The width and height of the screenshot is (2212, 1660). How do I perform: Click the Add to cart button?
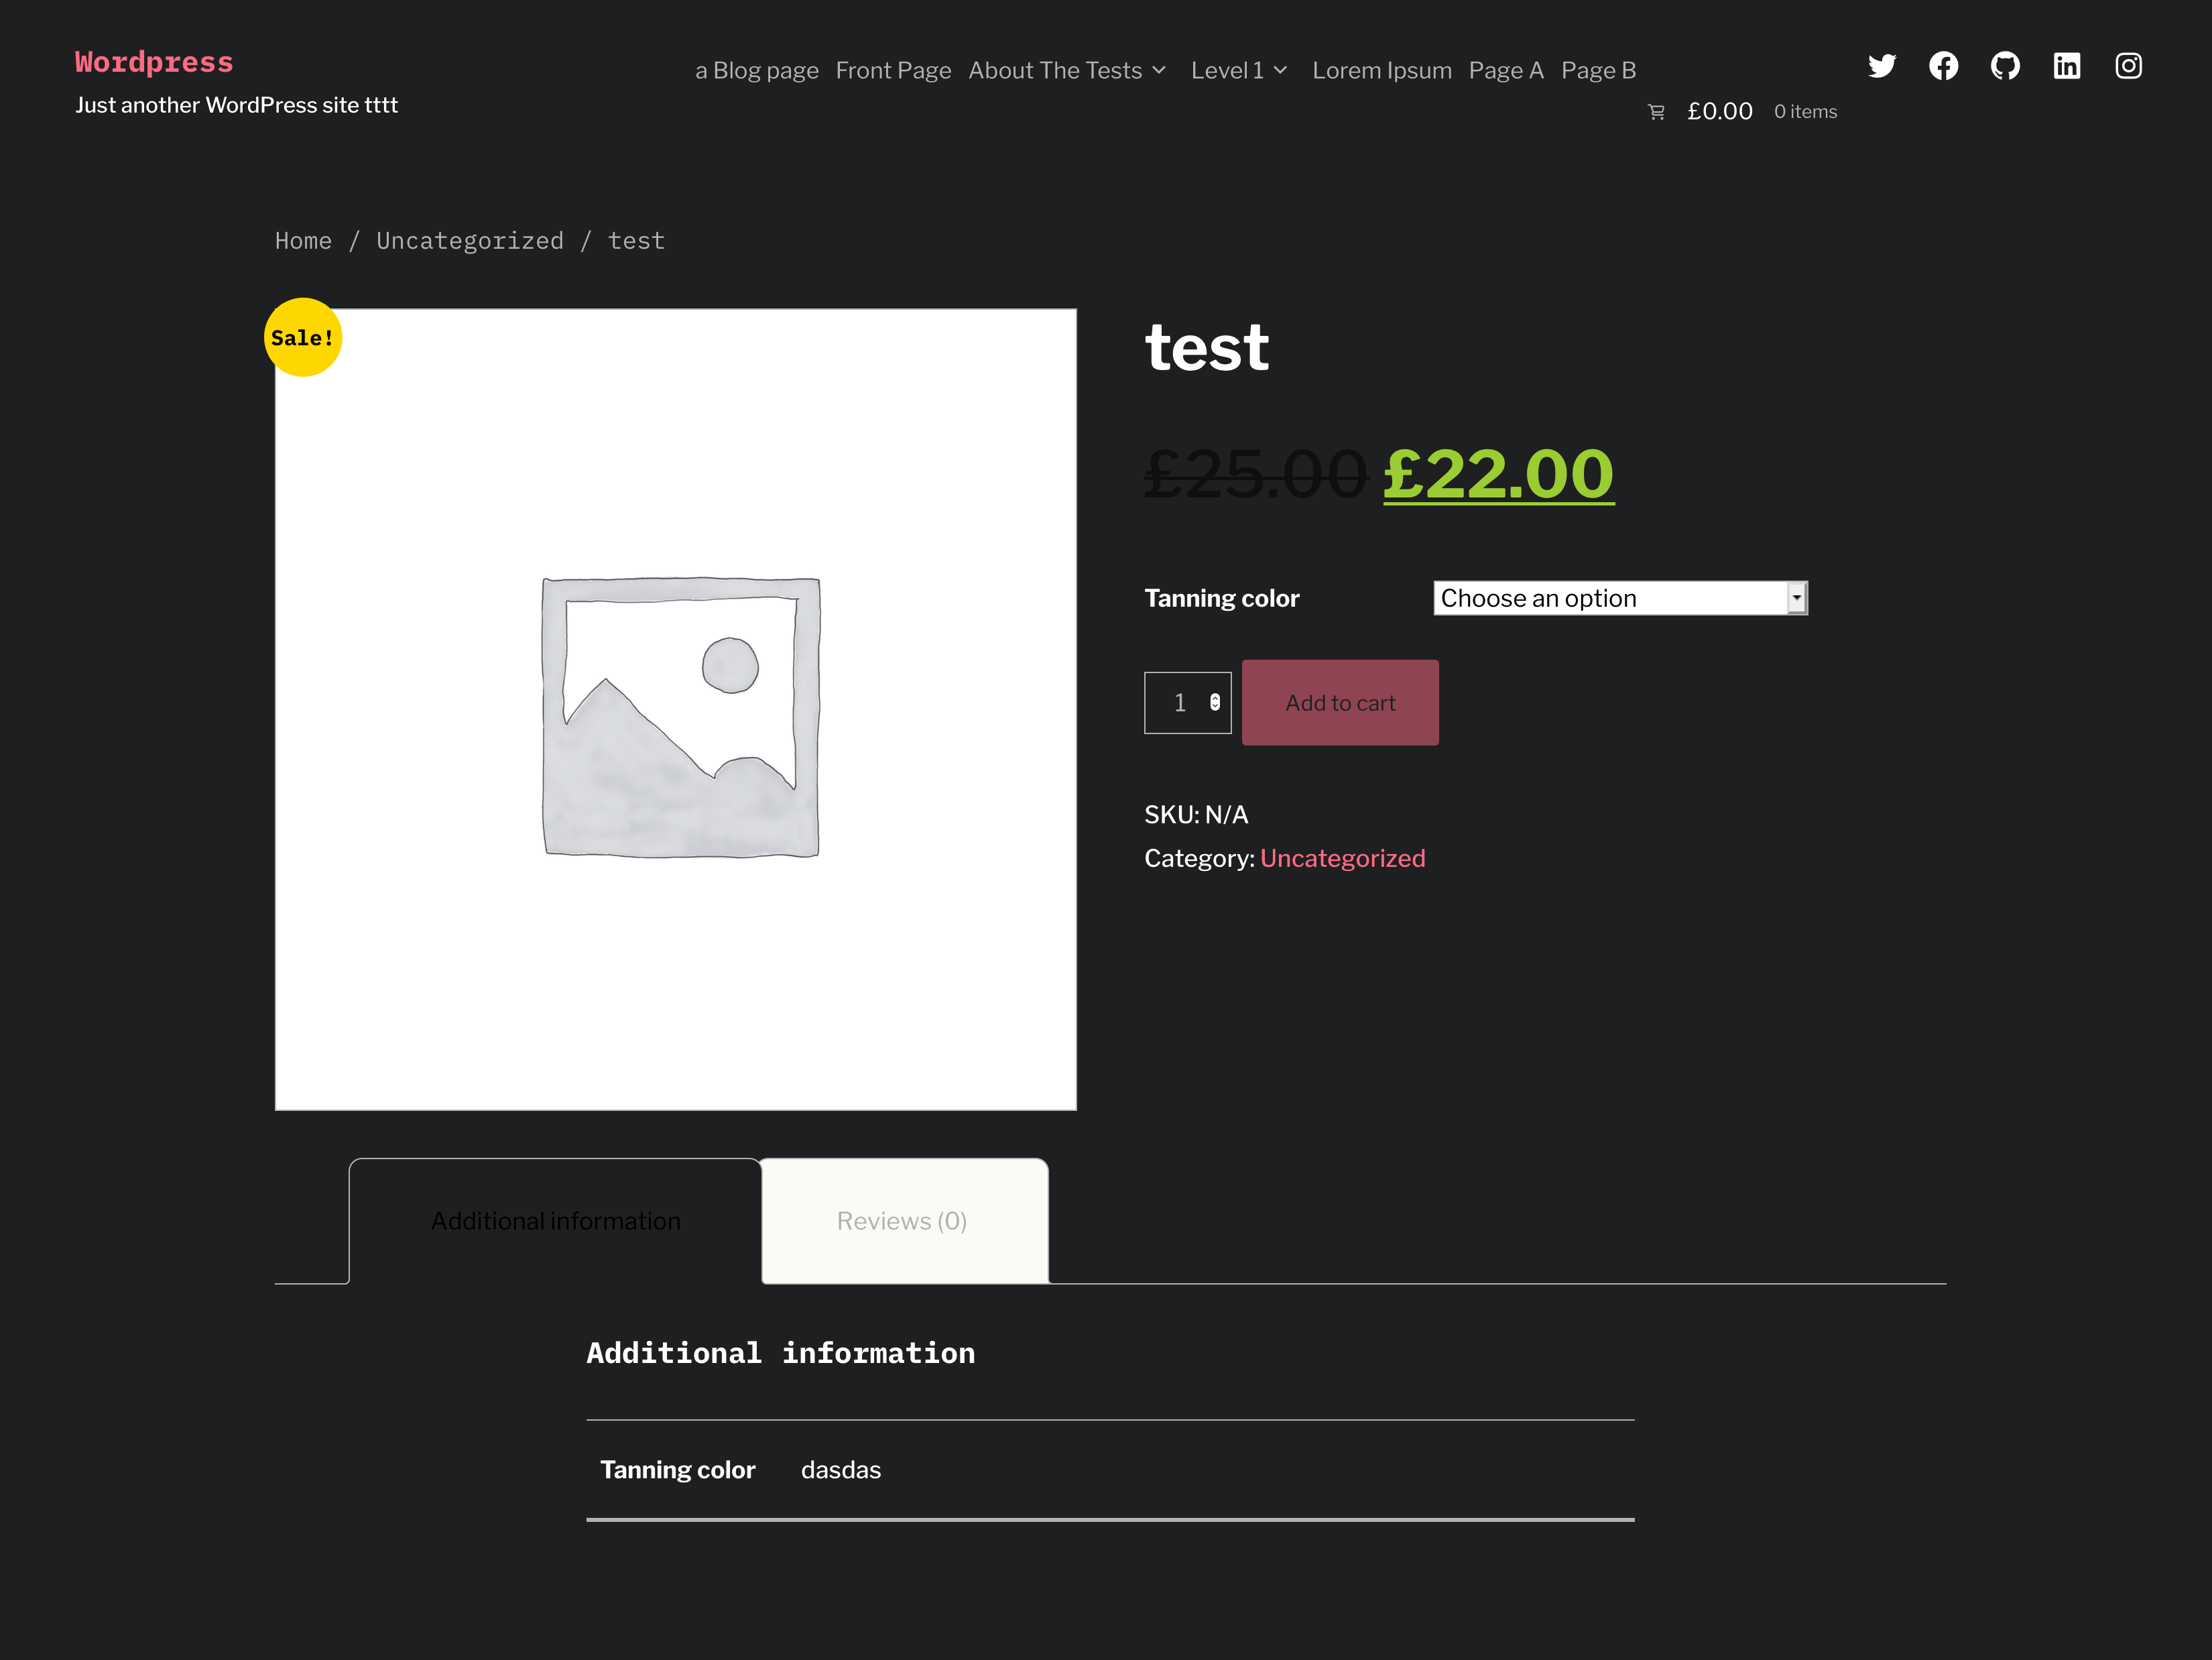[x=1340, y=702]
